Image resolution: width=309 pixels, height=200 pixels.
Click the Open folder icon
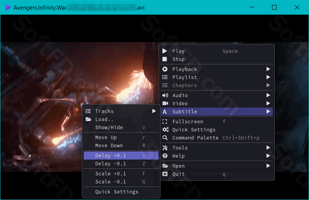tap(165, 166)
